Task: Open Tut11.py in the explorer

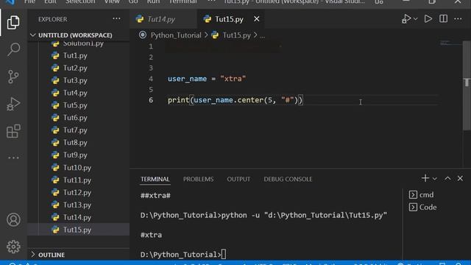Action: click(x=77, y=180)
